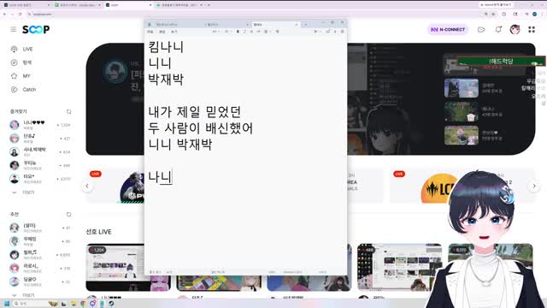Open the SOOP hamburger menu
The image size is (547, 308).
pos(14,29)
